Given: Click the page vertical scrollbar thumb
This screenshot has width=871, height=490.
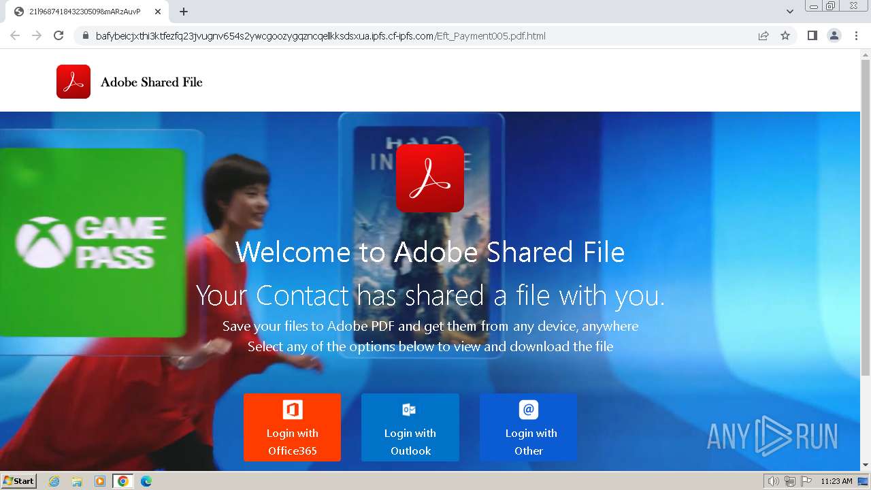Looking at the screenshot, I should click(x=866, y=218).
